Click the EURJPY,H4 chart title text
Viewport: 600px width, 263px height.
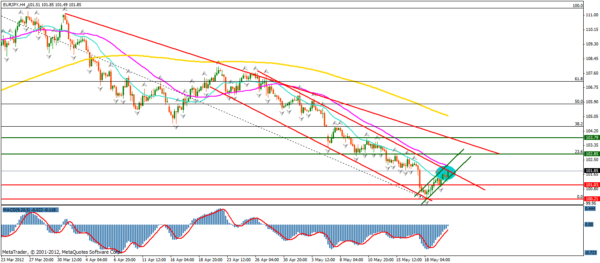(13, 5)
